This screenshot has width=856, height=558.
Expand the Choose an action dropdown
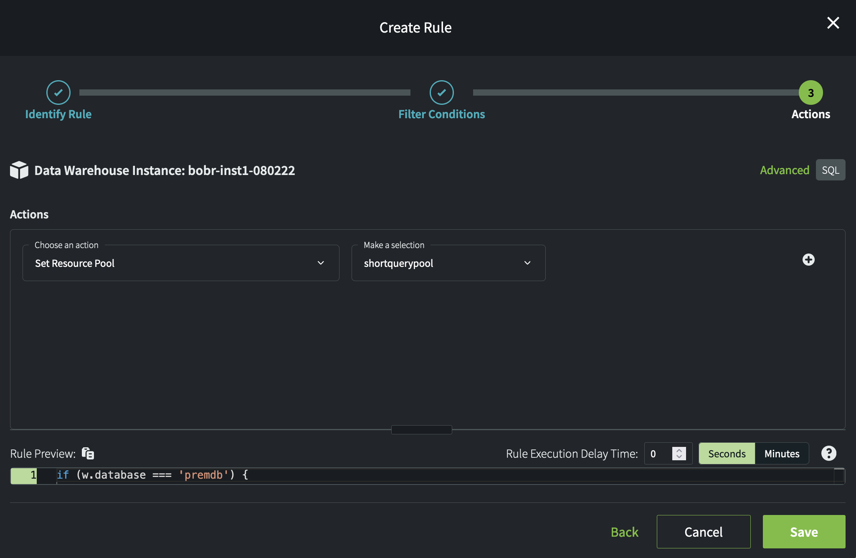point(181,263)
